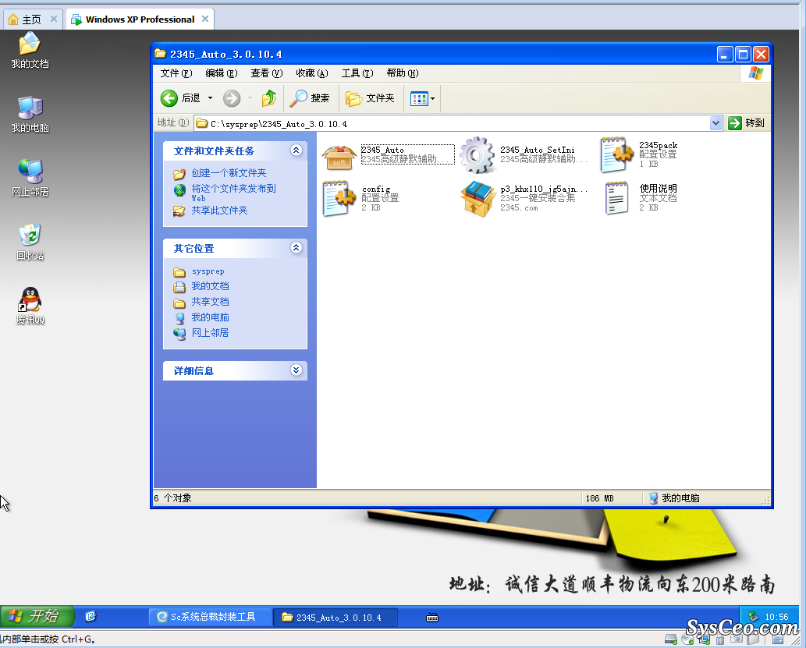Open 我的电脑 link in 其它位置

(210, 317)
